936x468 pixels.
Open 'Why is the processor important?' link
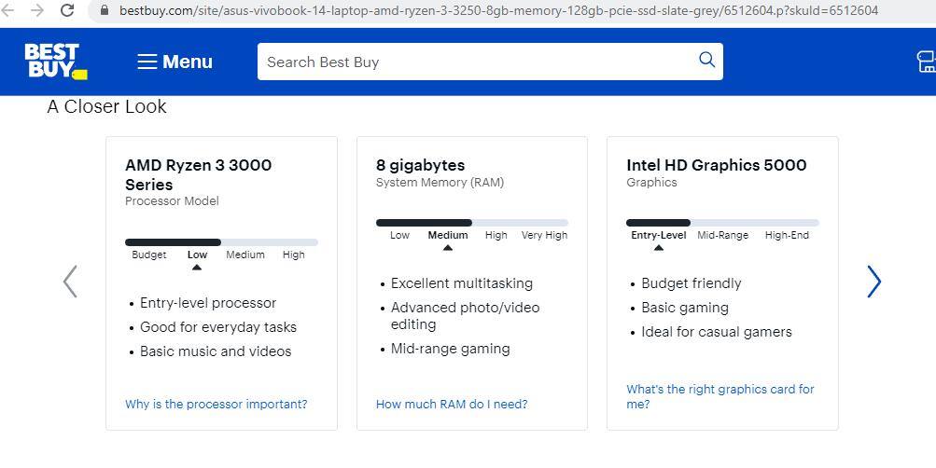coord(216,404)
